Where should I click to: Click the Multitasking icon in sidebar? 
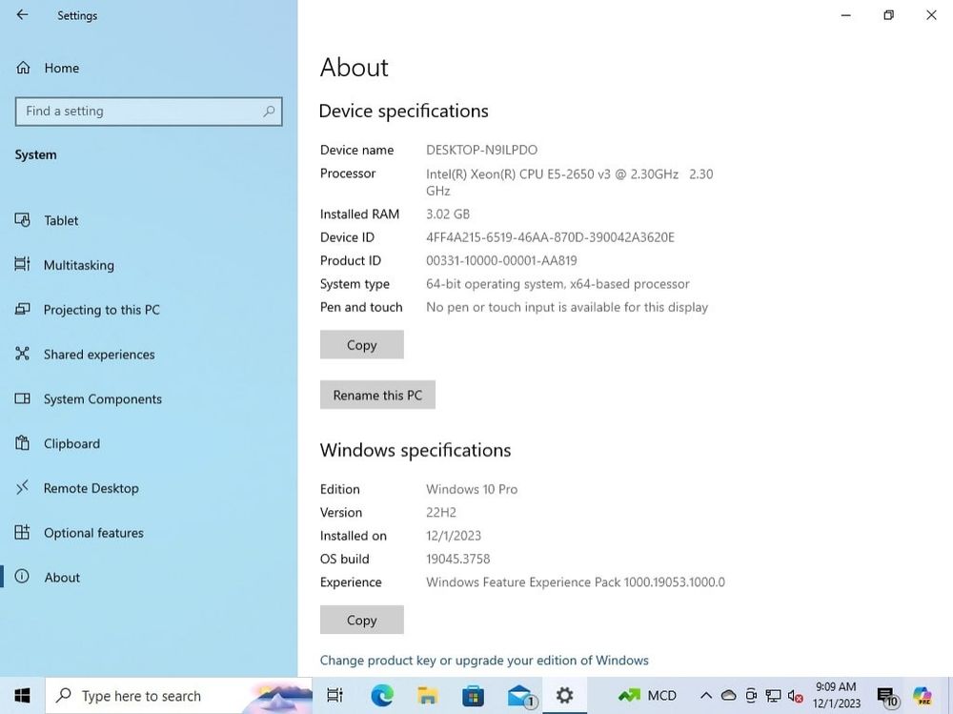click(23, 265)
